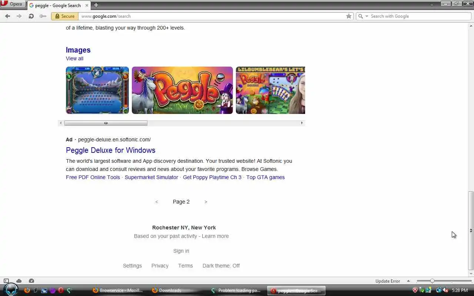Click the page vertical scrollbar thumb
Screen dimensions: 474x296
(x=471, y=231)
